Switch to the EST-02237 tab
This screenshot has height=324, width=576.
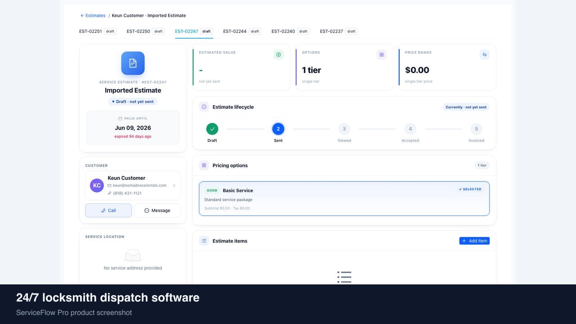pyautogui.click(x=339, y=31)
